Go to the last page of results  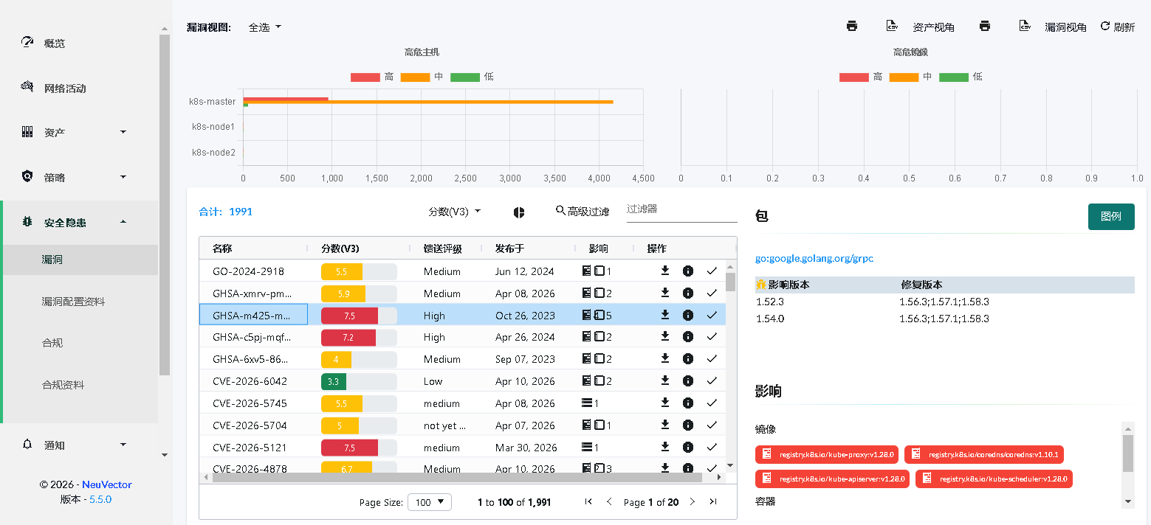[712, 502]
